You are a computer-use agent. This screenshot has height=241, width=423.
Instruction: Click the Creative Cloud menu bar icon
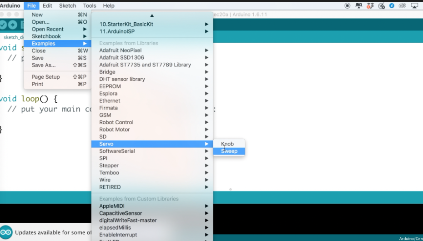click(403, 5)
